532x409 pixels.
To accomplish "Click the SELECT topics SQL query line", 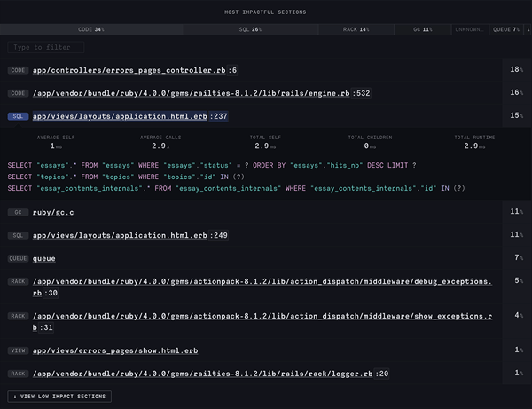I will tap(126, 177).
